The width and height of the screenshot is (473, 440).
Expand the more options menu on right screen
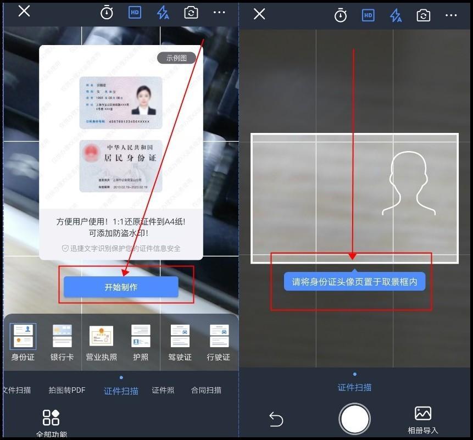451,15
